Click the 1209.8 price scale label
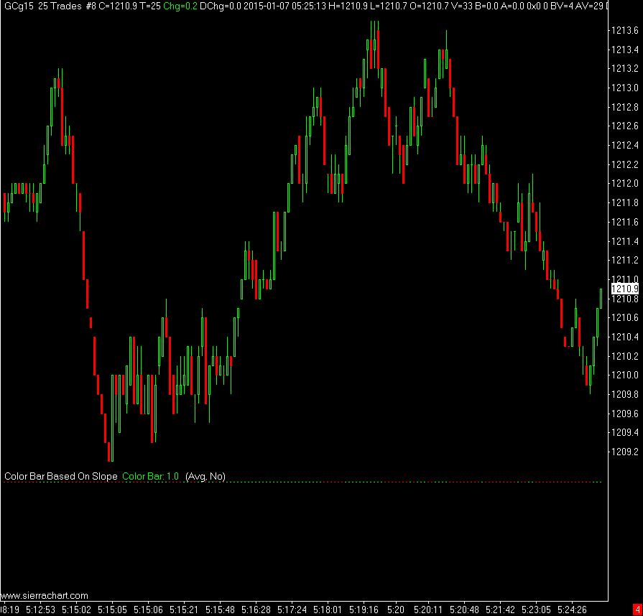Screen dimensions: 643x616 pyautogui.click(x=625, y=394)
